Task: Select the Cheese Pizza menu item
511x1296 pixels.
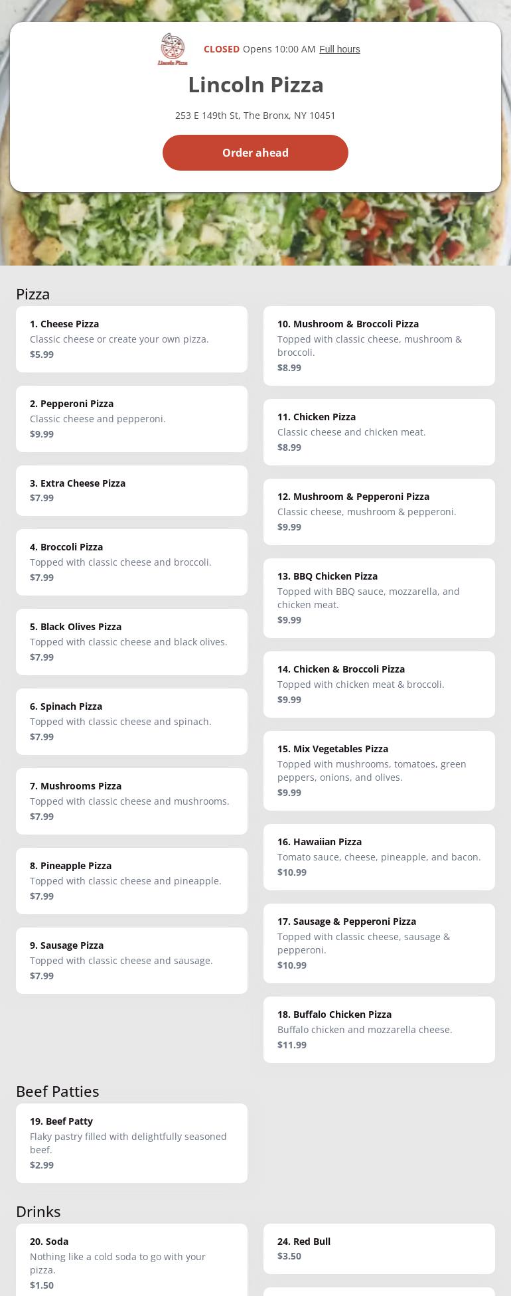Action: [x=131, y=339]
